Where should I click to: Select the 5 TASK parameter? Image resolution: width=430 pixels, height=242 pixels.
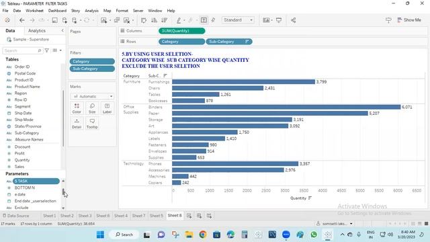pyautogui.click(x=36, y=181)
